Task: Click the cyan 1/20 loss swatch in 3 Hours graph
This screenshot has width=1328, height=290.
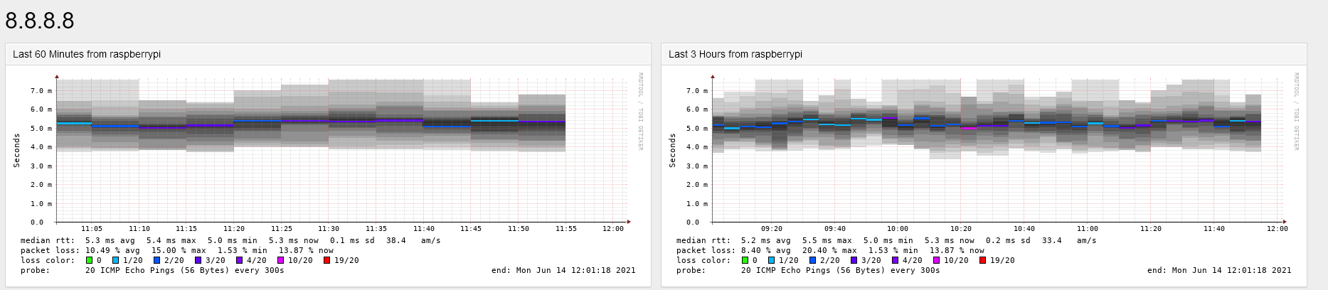Action: click(x=772, y=260)
